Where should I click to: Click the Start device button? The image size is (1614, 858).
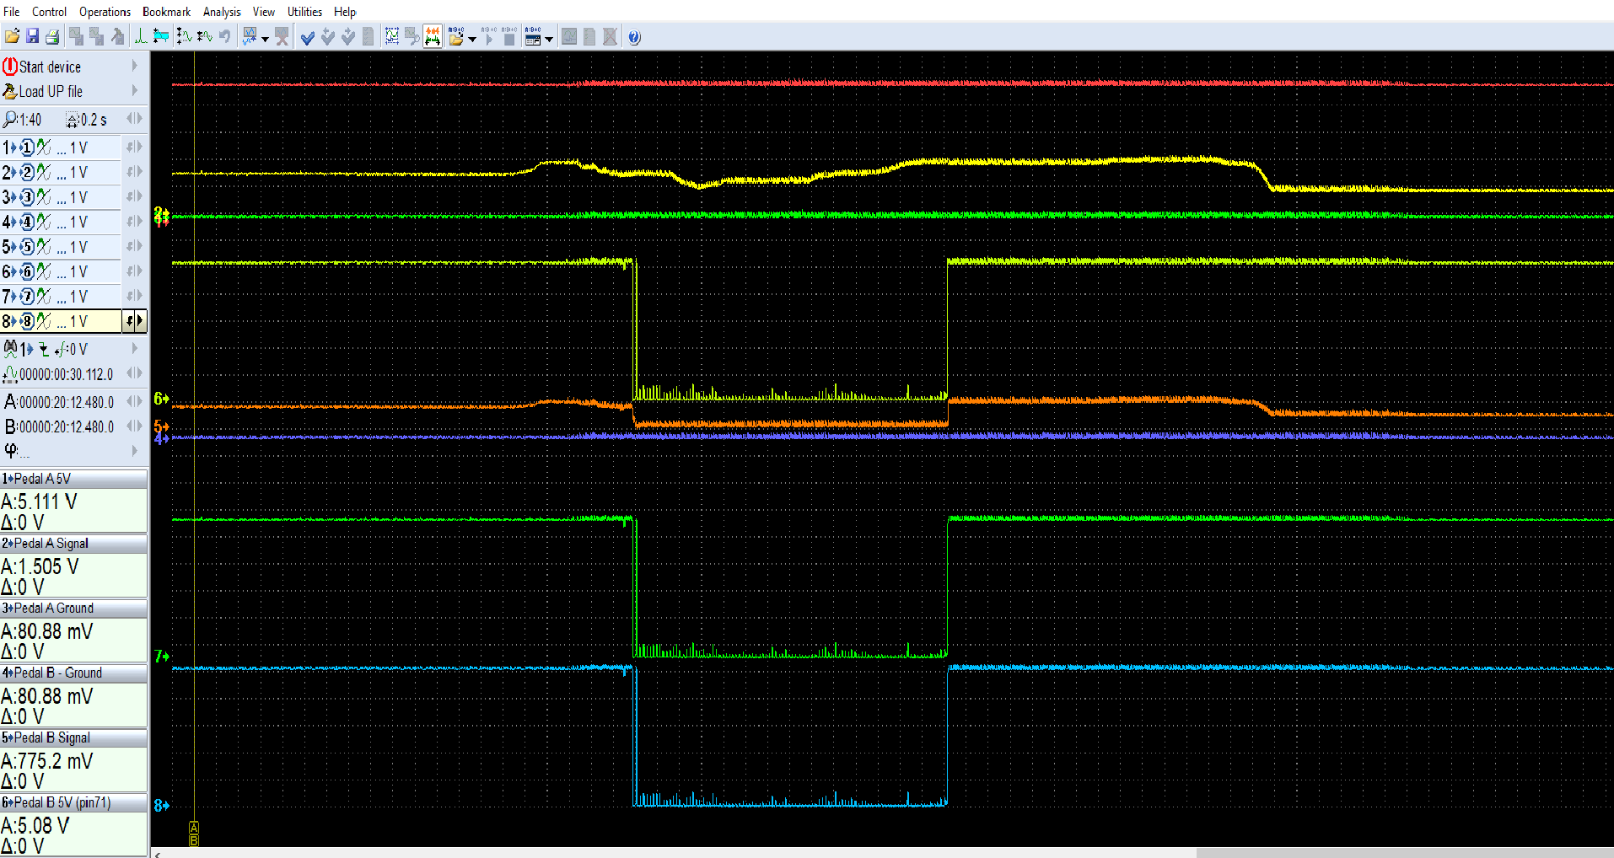tap(51, 67)
